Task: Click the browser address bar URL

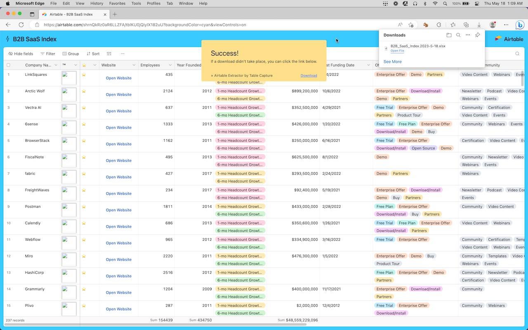Action: point(145,25)
